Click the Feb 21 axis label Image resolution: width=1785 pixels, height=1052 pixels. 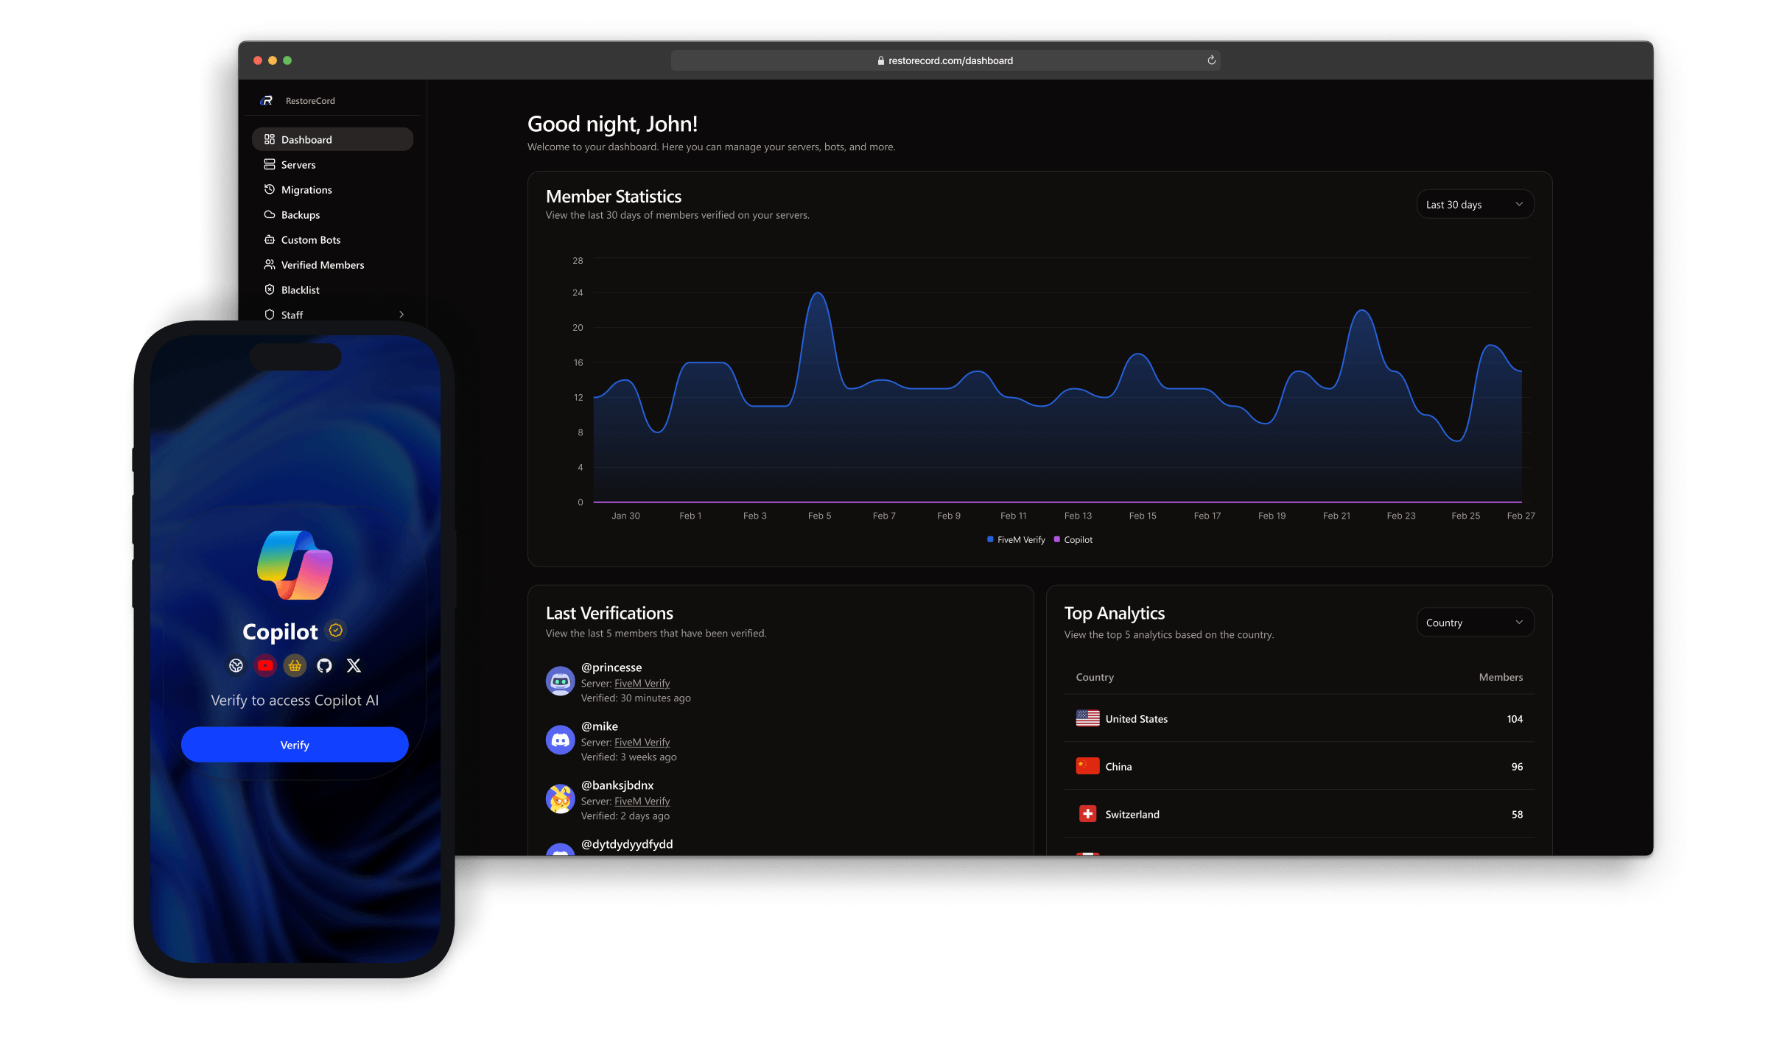pos(1336,516)
